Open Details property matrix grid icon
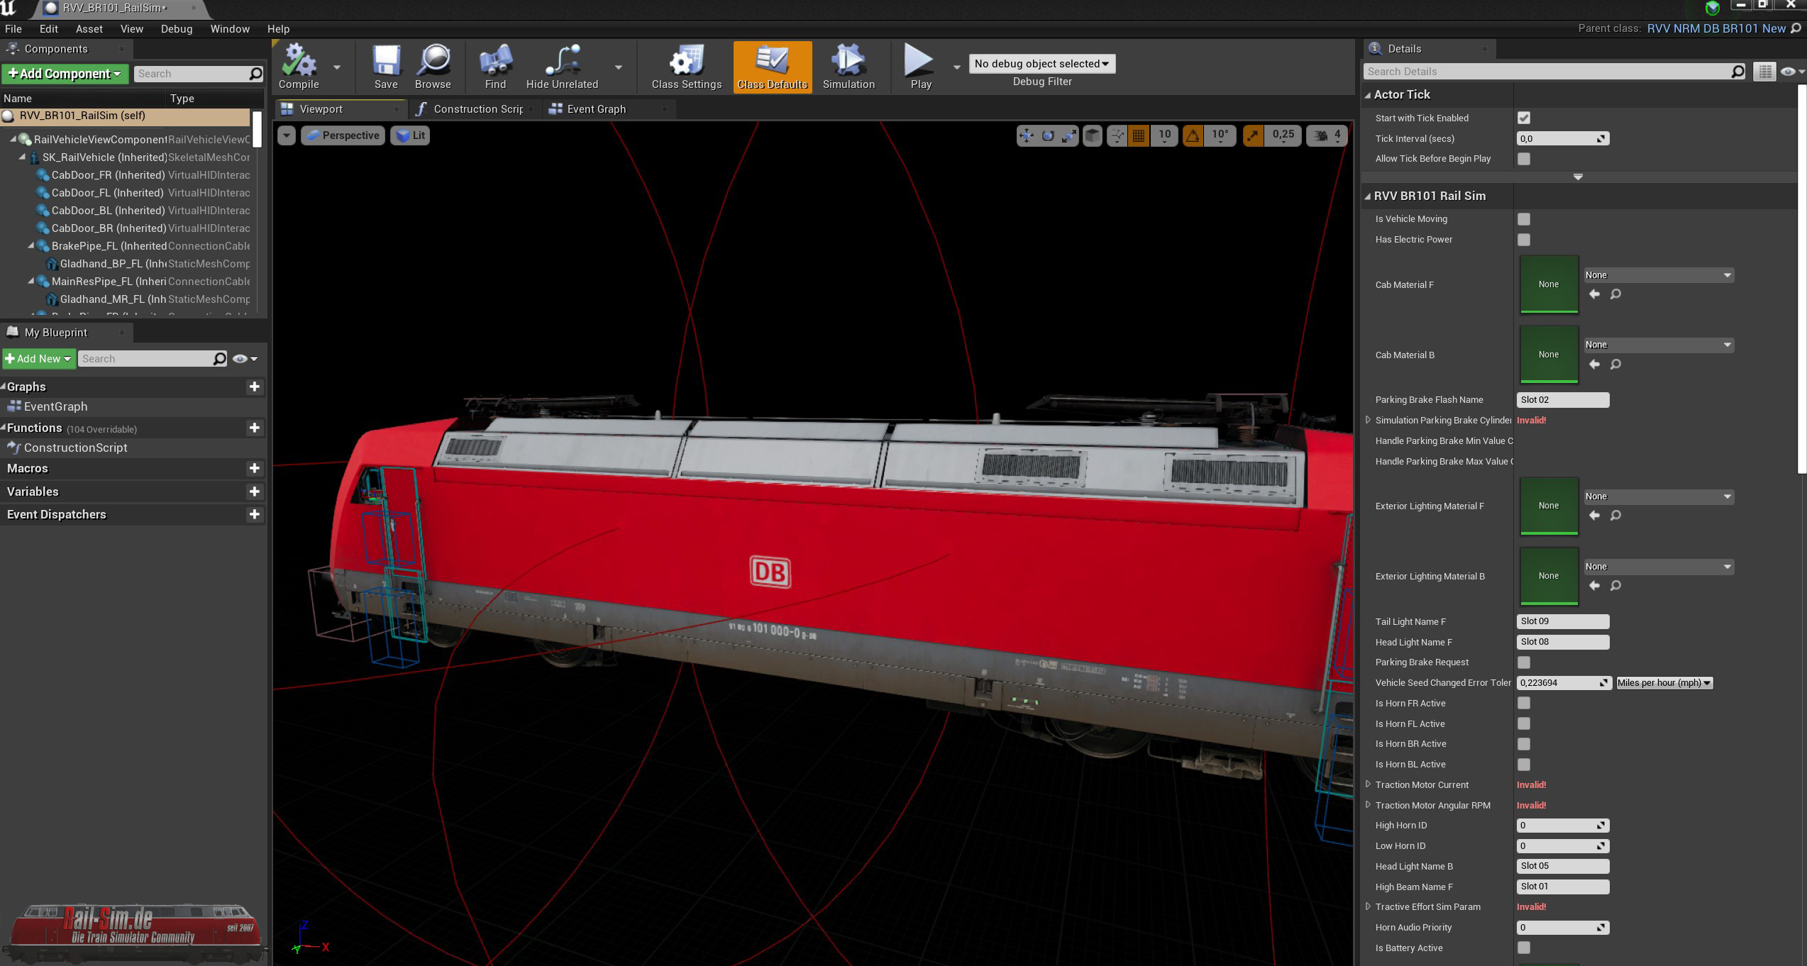 1764,72
